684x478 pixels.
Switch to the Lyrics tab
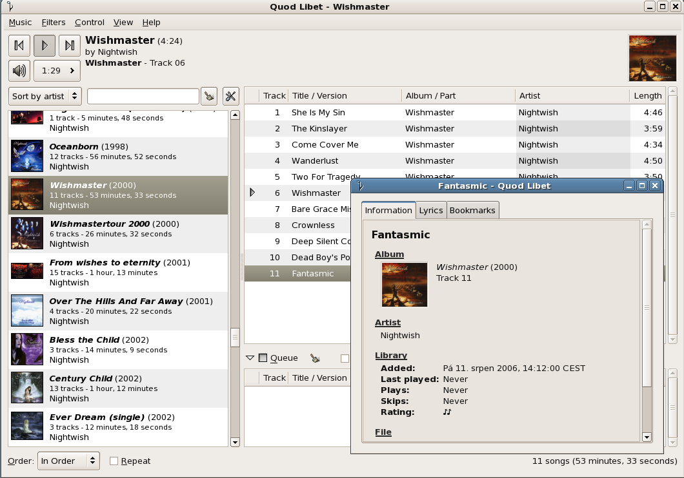tap(431, 211)
